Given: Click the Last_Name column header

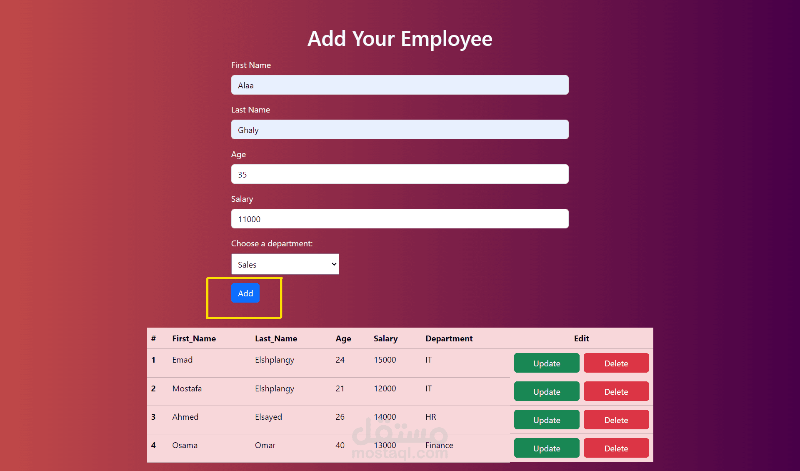Looking at the screenshot, I should pos(276,338).
